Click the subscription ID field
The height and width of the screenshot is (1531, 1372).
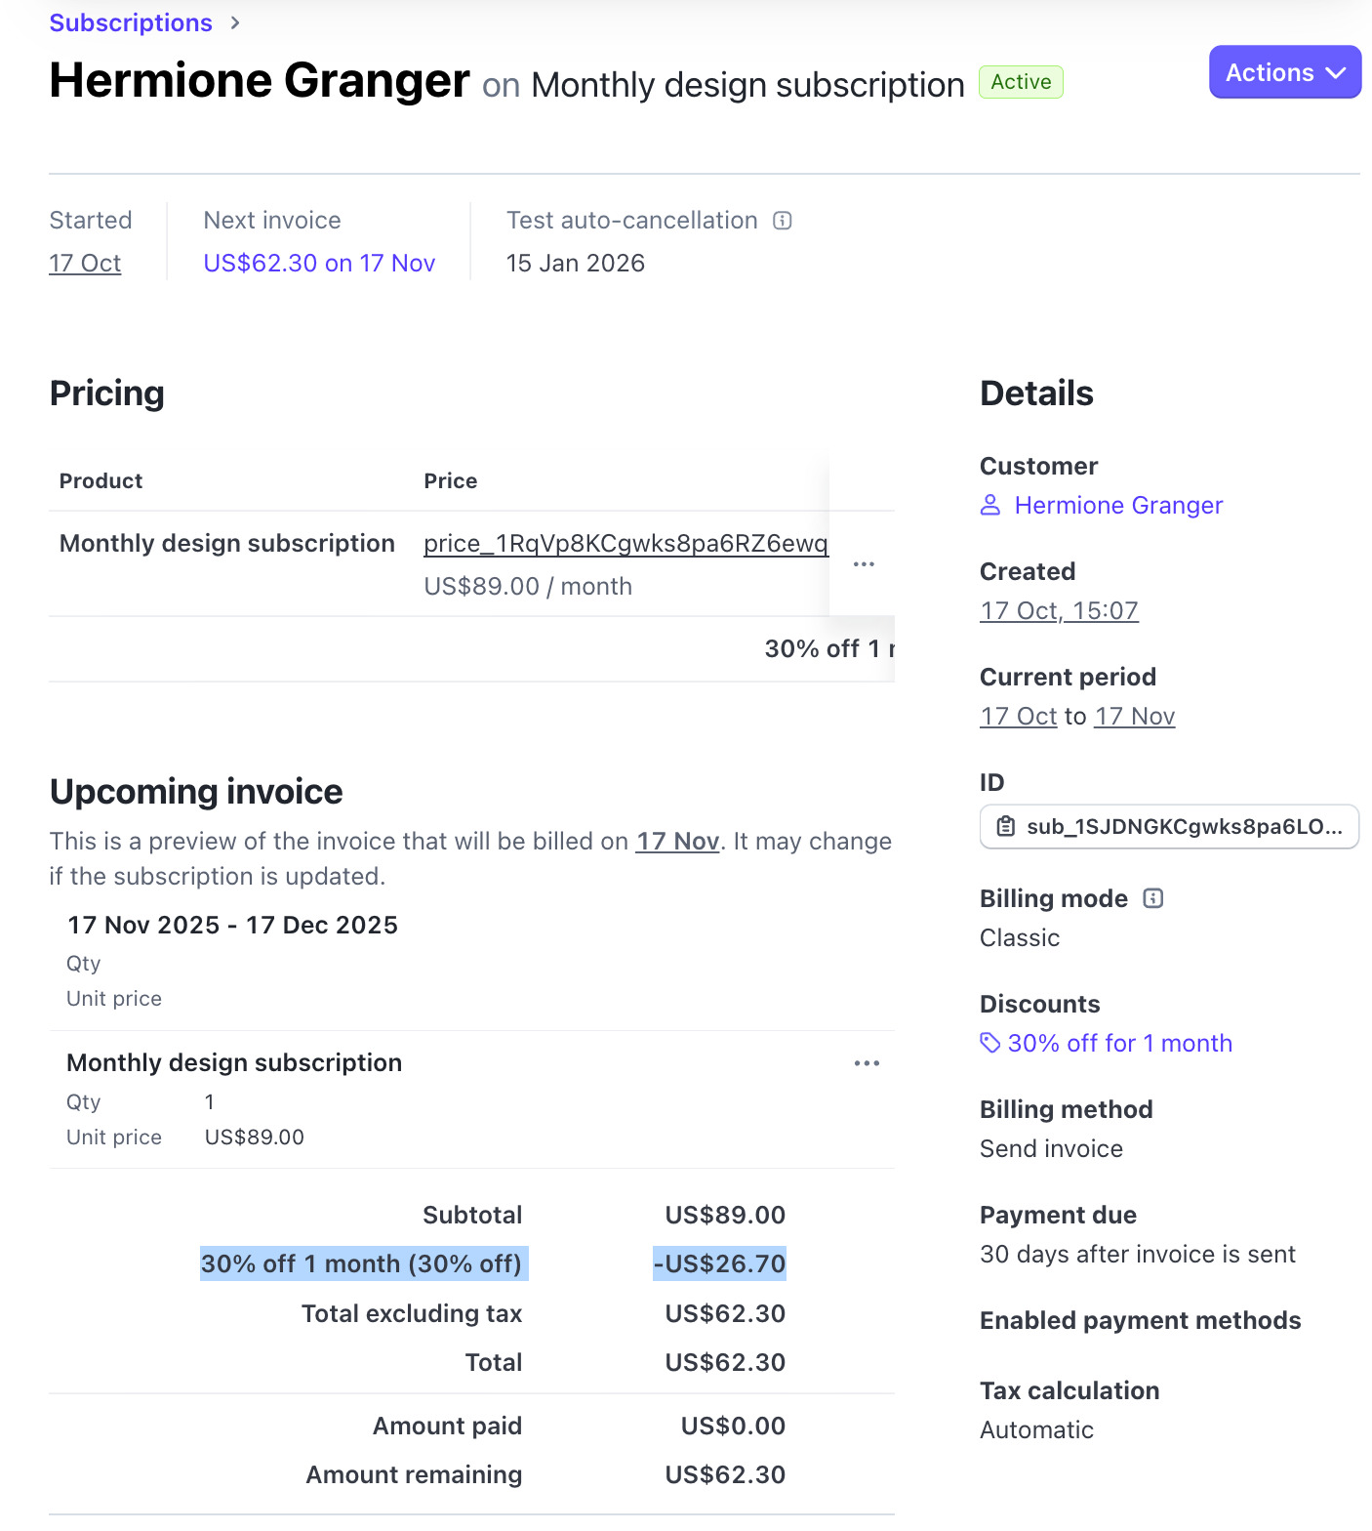coord(1183,827)
